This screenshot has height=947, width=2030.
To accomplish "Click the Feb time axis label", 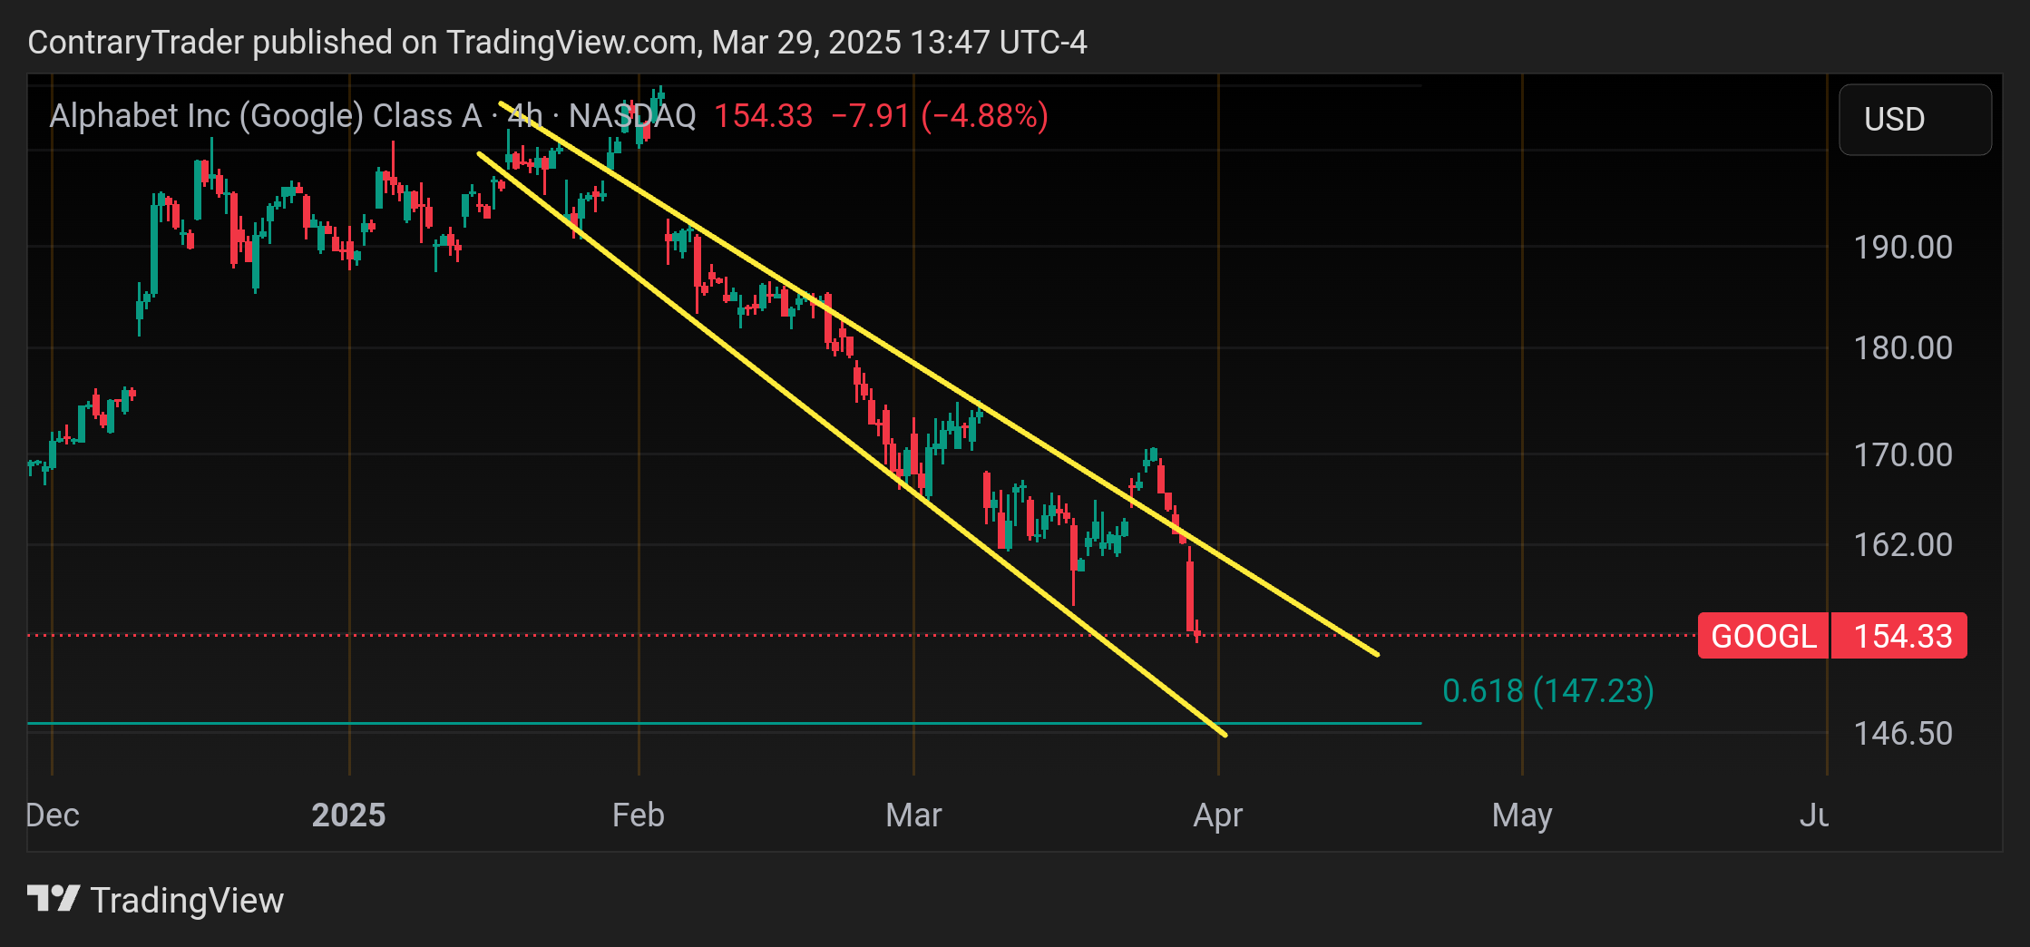I will (x=639, y=815).
